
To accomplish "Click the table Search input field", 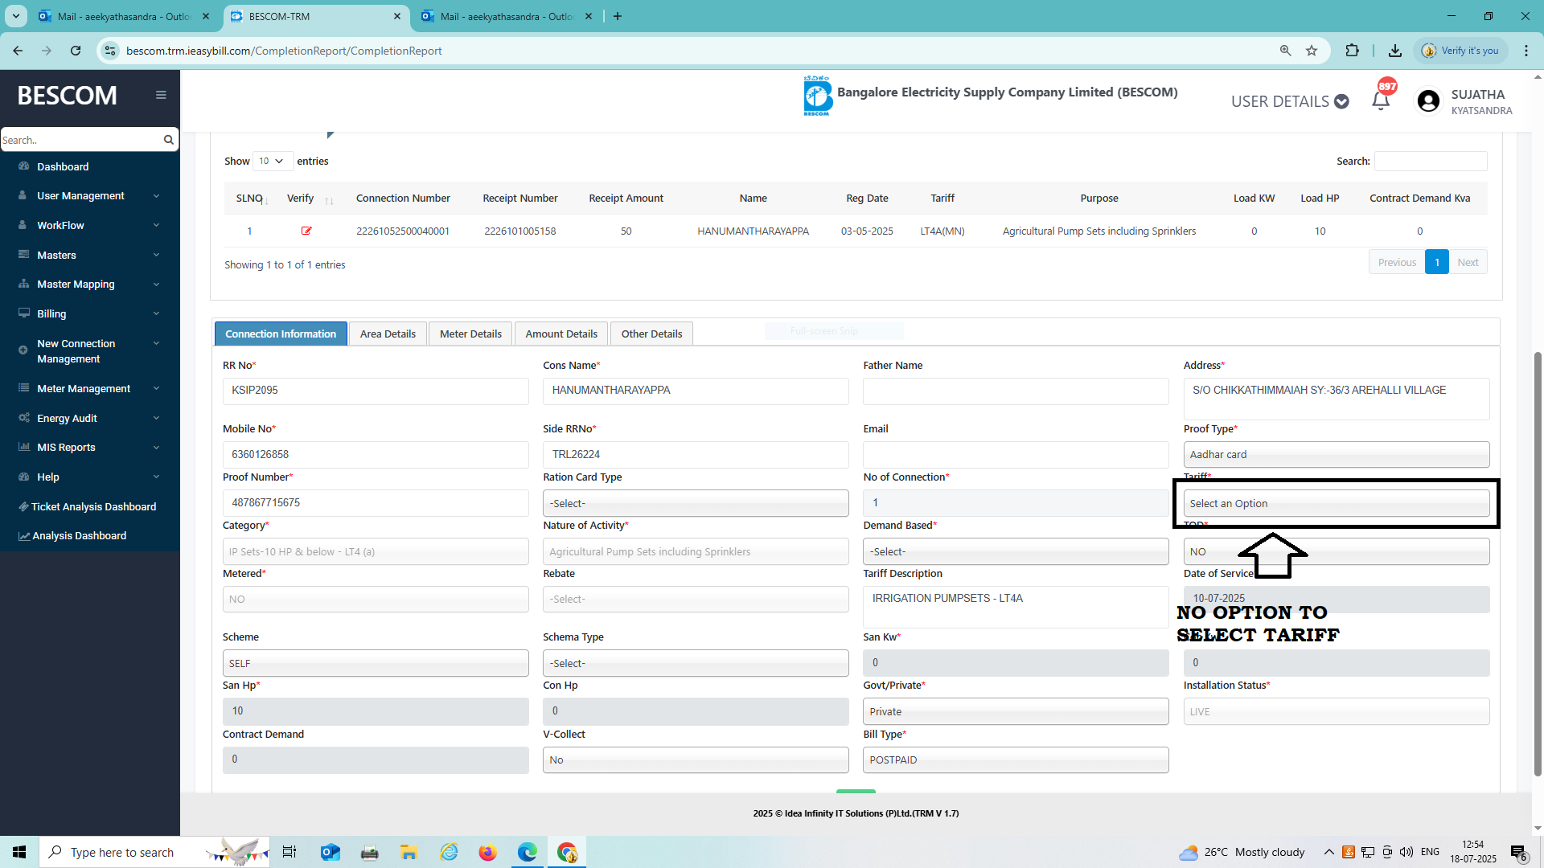I will pos(1431,162).
